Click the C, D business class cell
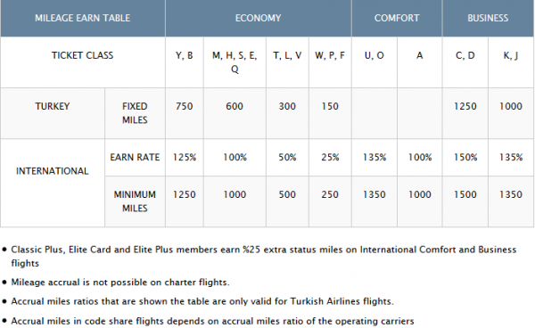This screenshot has width=535, height=328. tap(465, 62)
